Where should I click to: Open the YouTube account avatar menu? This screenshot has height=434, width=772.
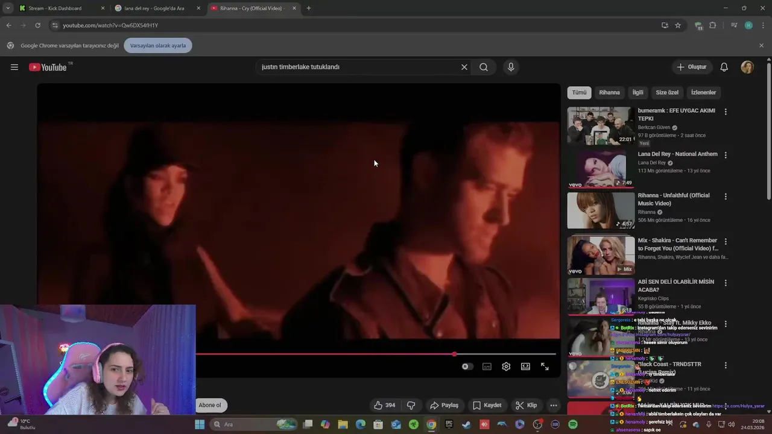click(747, 67)
